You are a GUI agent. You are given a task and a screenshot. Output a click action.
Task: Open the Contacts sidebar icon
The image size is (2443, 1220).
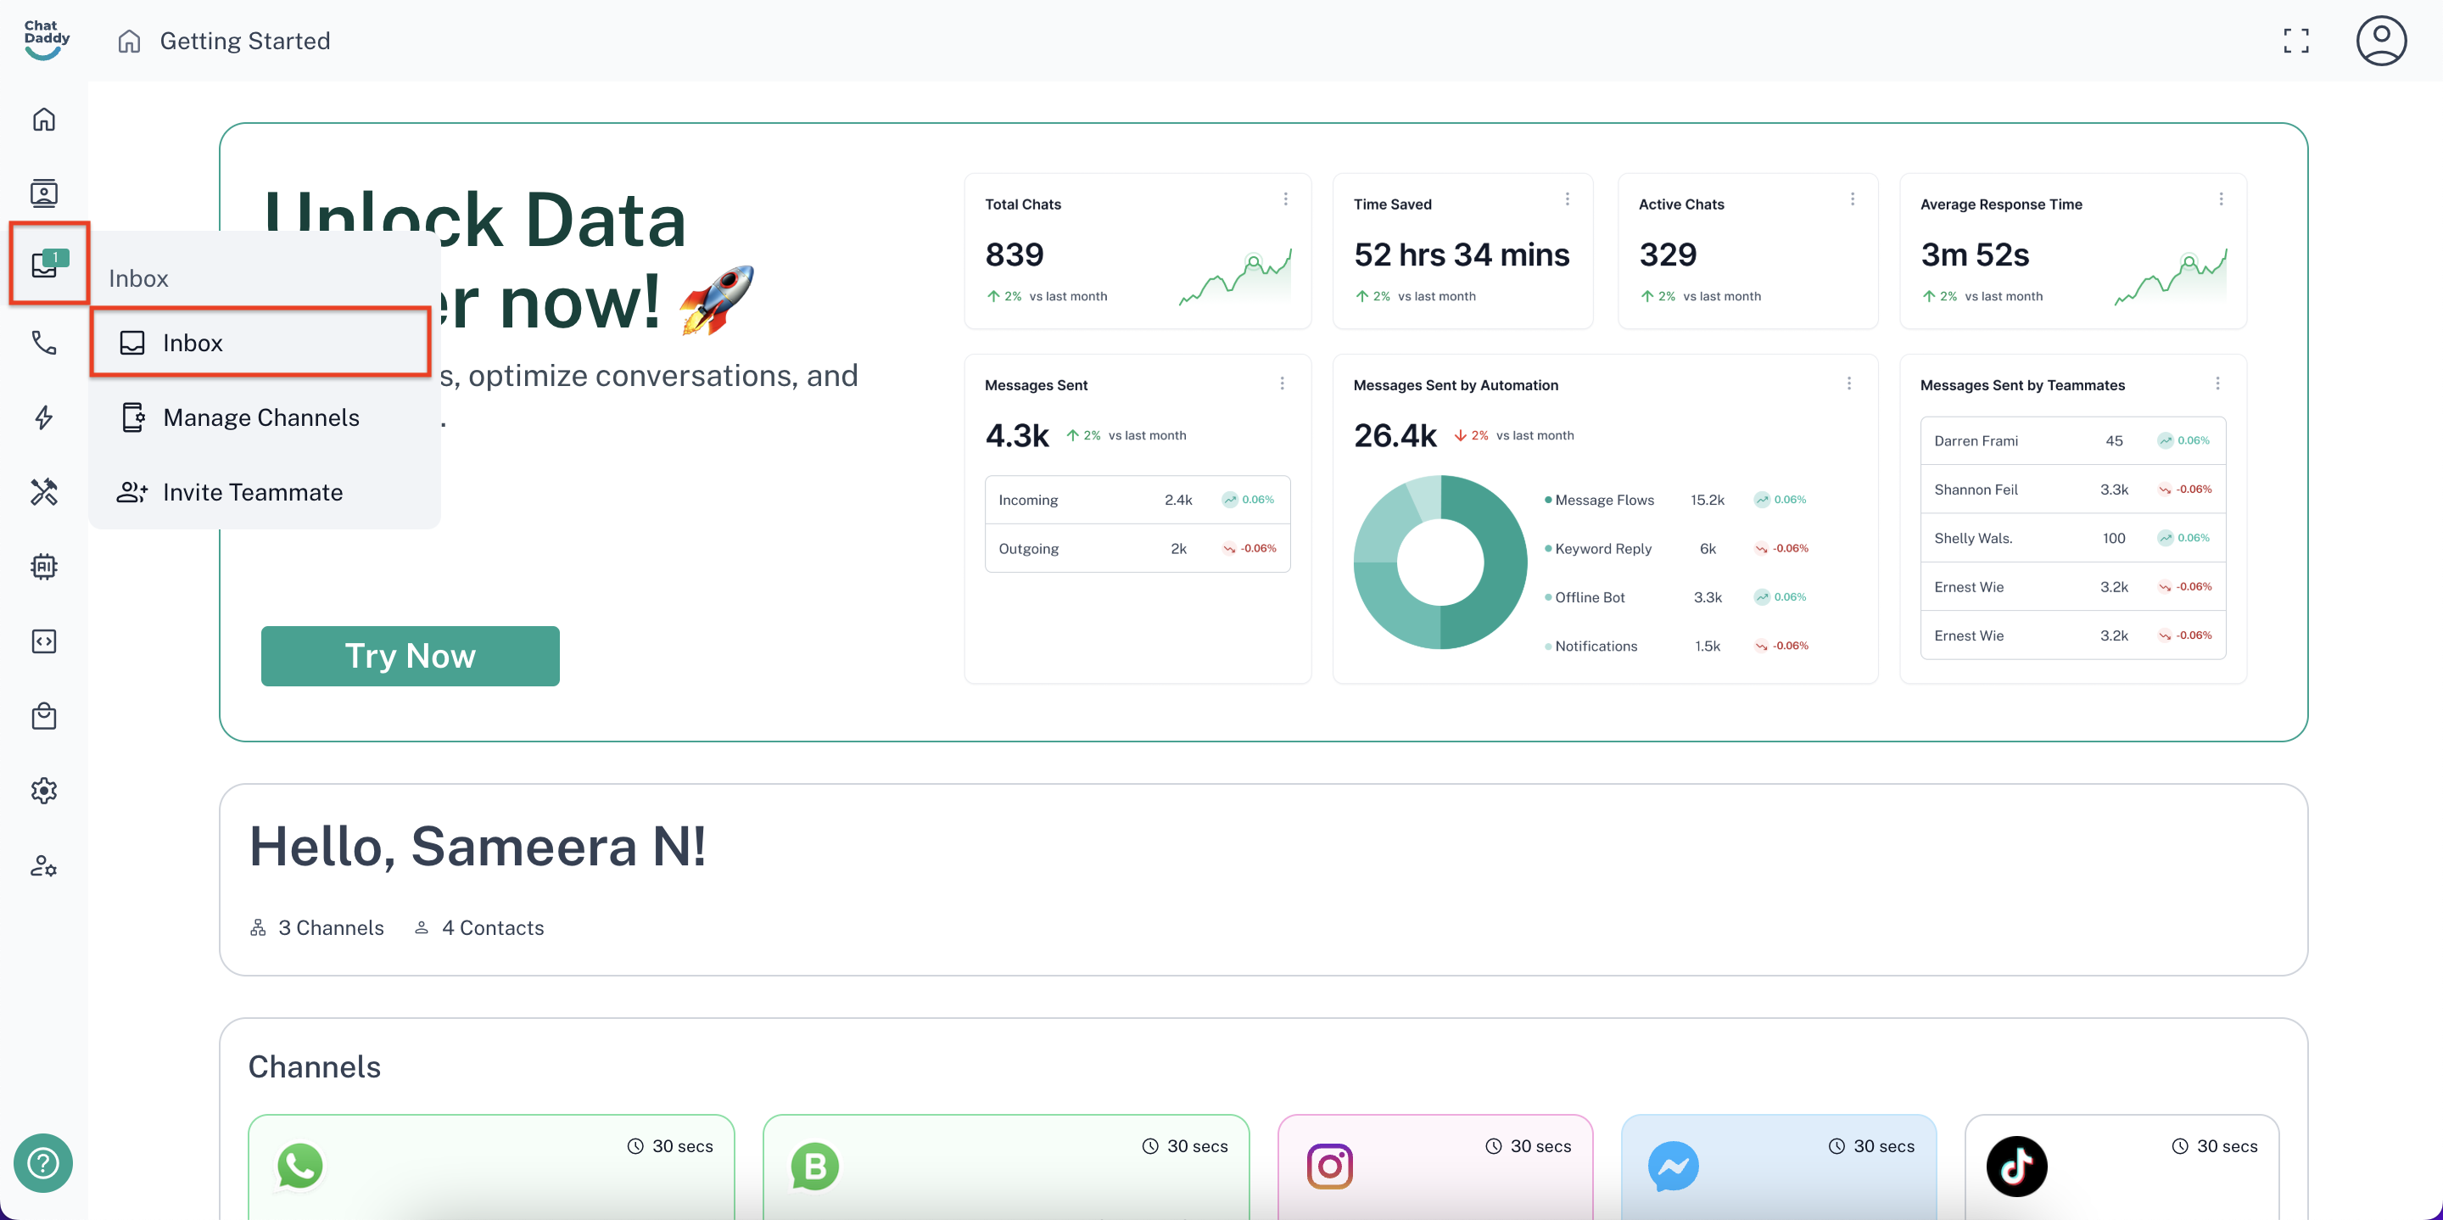(x=43, y=193)
